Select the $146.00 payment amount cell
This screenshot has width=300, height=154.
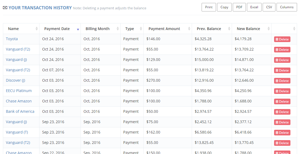[168, 39]
